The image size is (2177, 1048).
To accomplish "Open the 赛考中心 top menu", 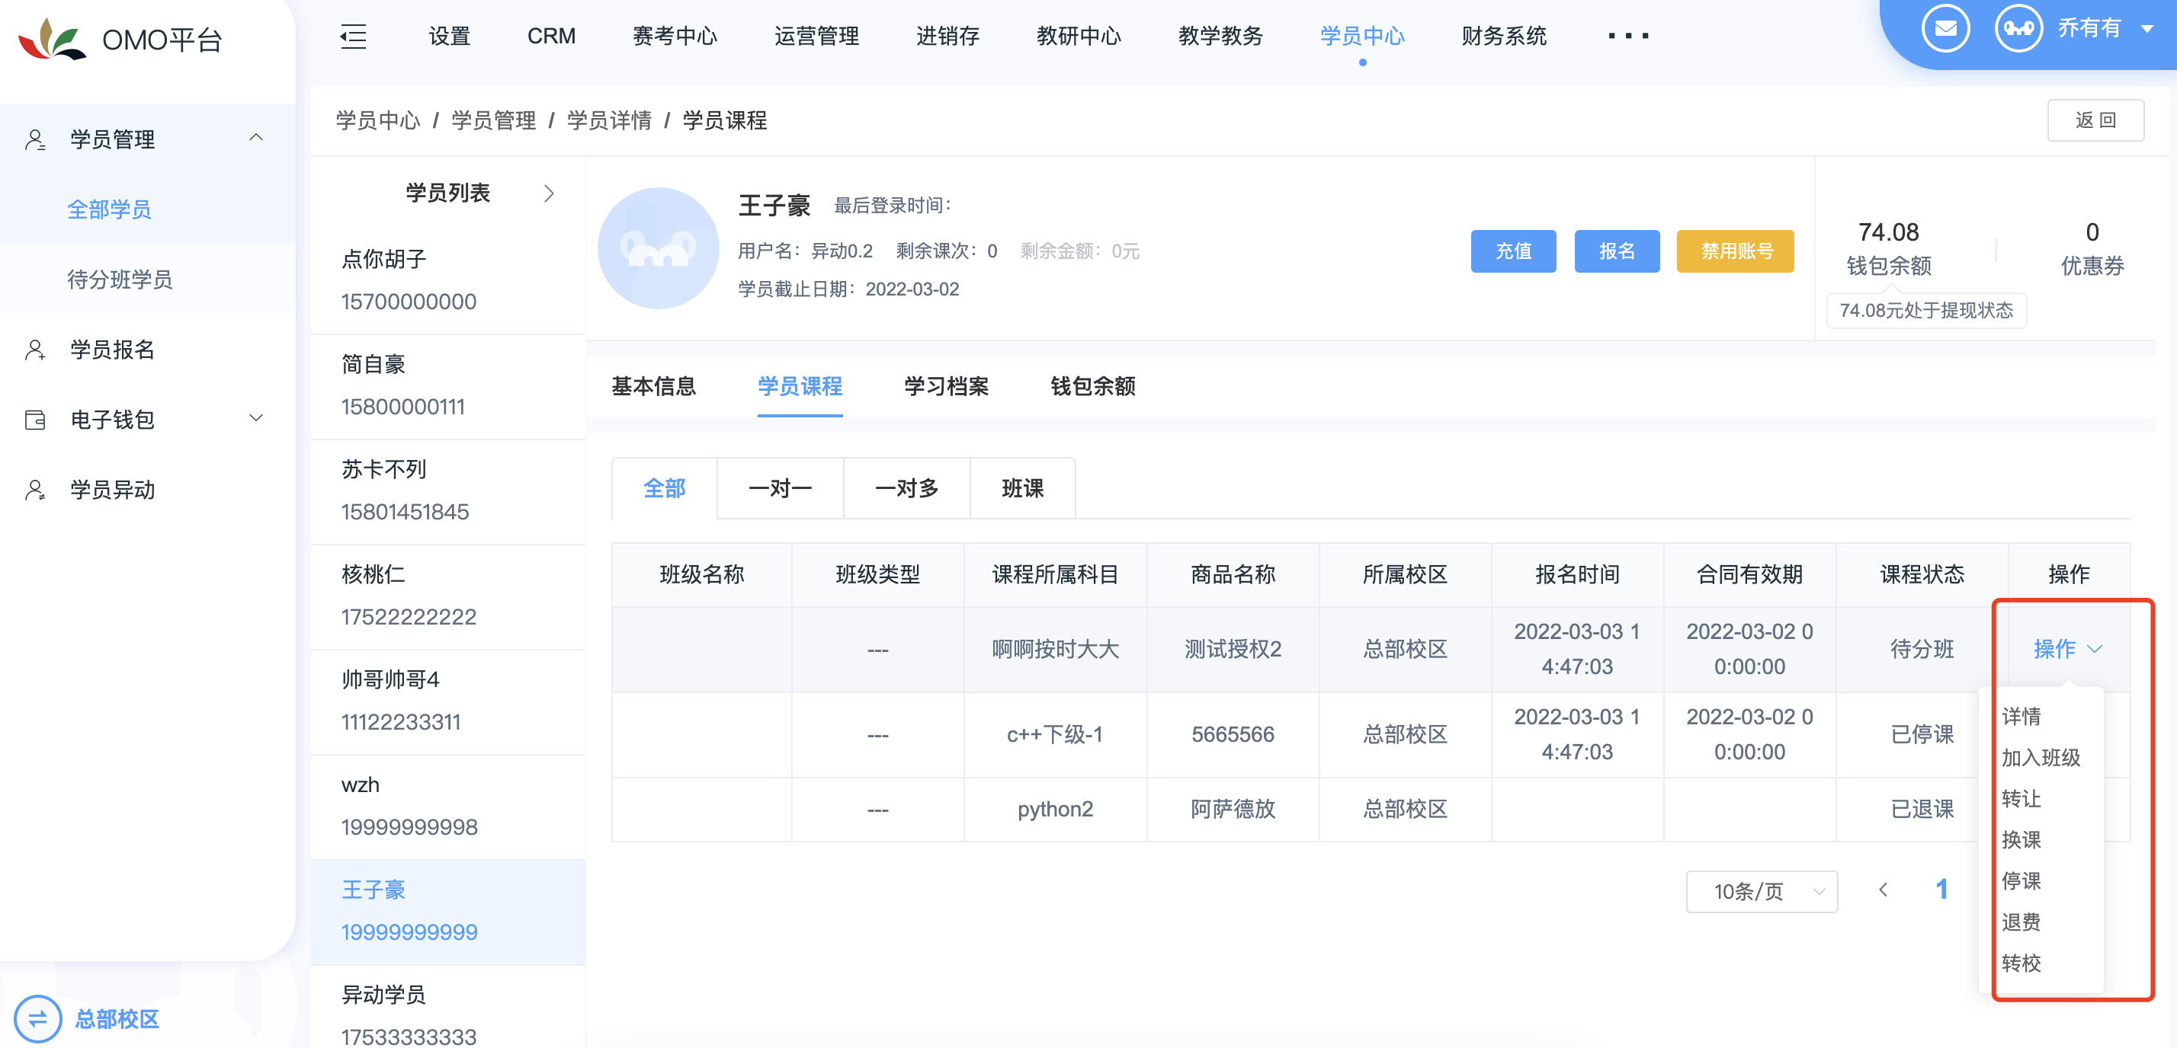I will [x=675, y=37].
